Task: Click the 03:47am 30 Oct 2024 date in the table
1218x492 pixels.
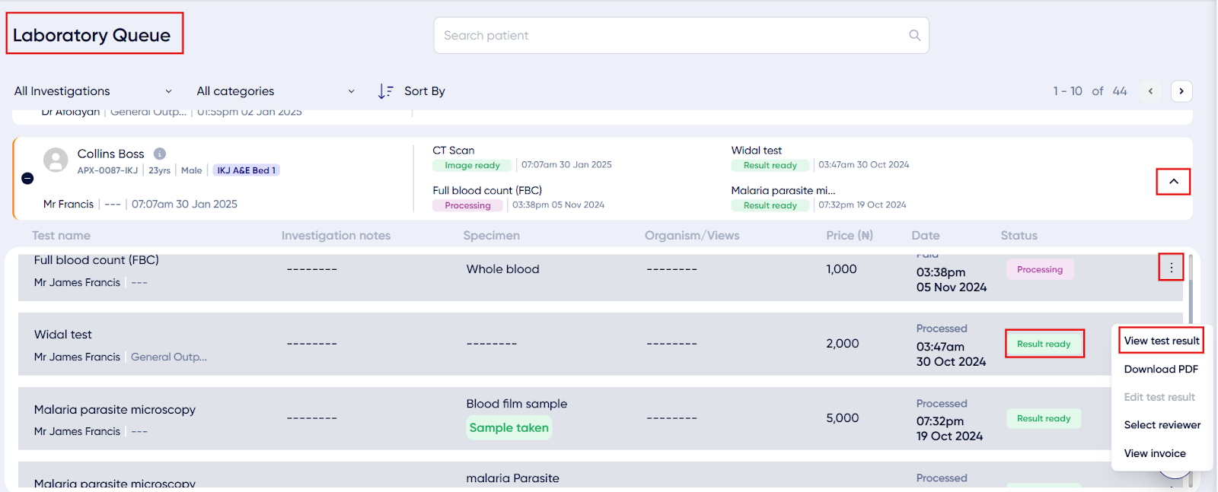Action: coord(951,354)
